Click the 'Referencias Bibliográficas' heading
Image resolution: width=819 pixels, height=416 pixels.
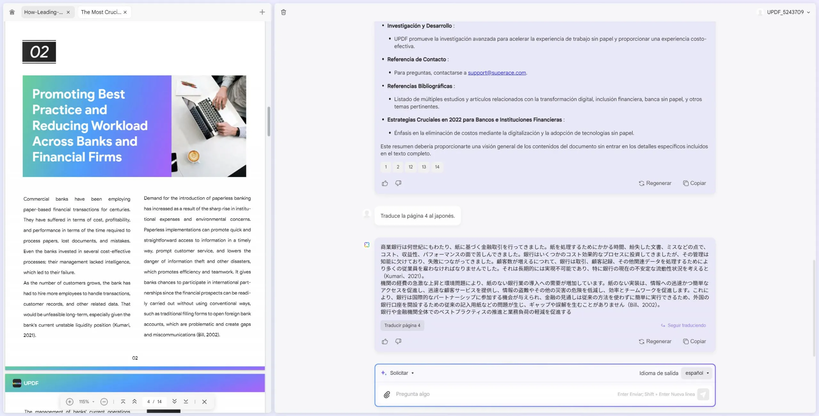tap(420, 86)
